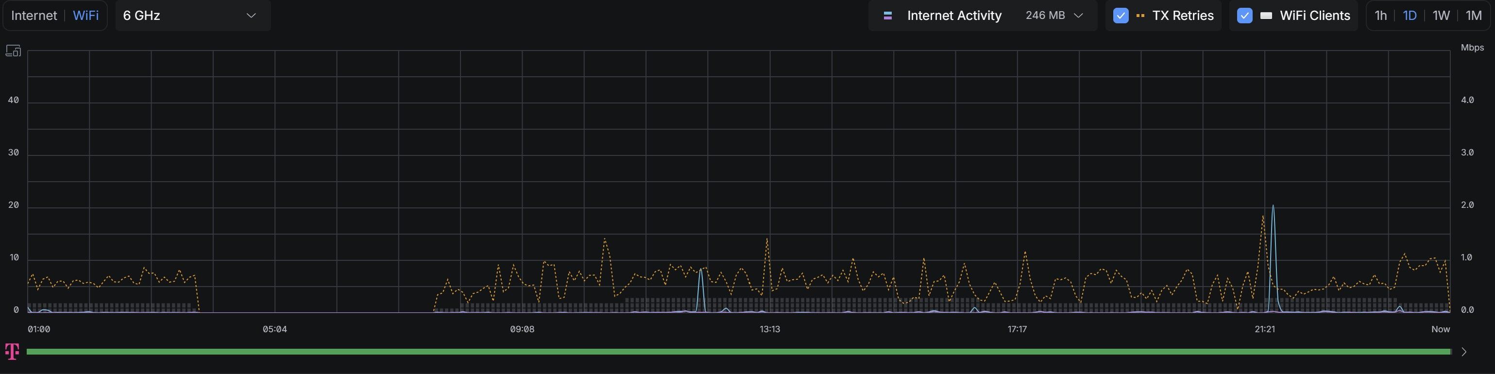Switch to the Internet tab
Image resolution: width=1495 pixels, height=374 pixels.
pos(34,16)
